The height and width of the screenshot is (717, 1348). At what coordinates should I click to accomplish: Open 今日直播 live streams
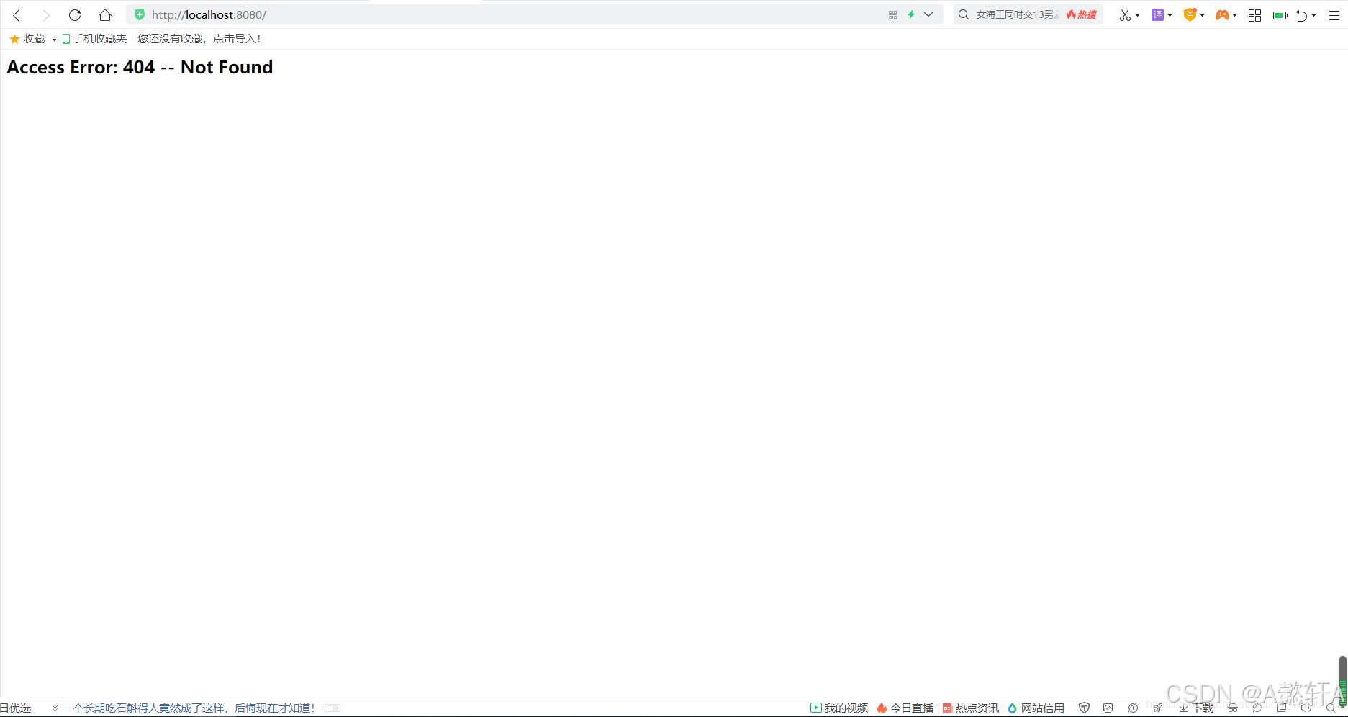(x=905, y=708)
